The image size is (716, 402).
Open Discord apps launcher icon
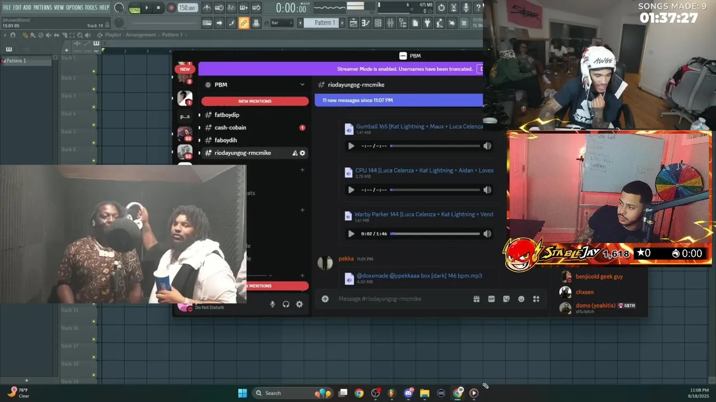tap(536, 299)
